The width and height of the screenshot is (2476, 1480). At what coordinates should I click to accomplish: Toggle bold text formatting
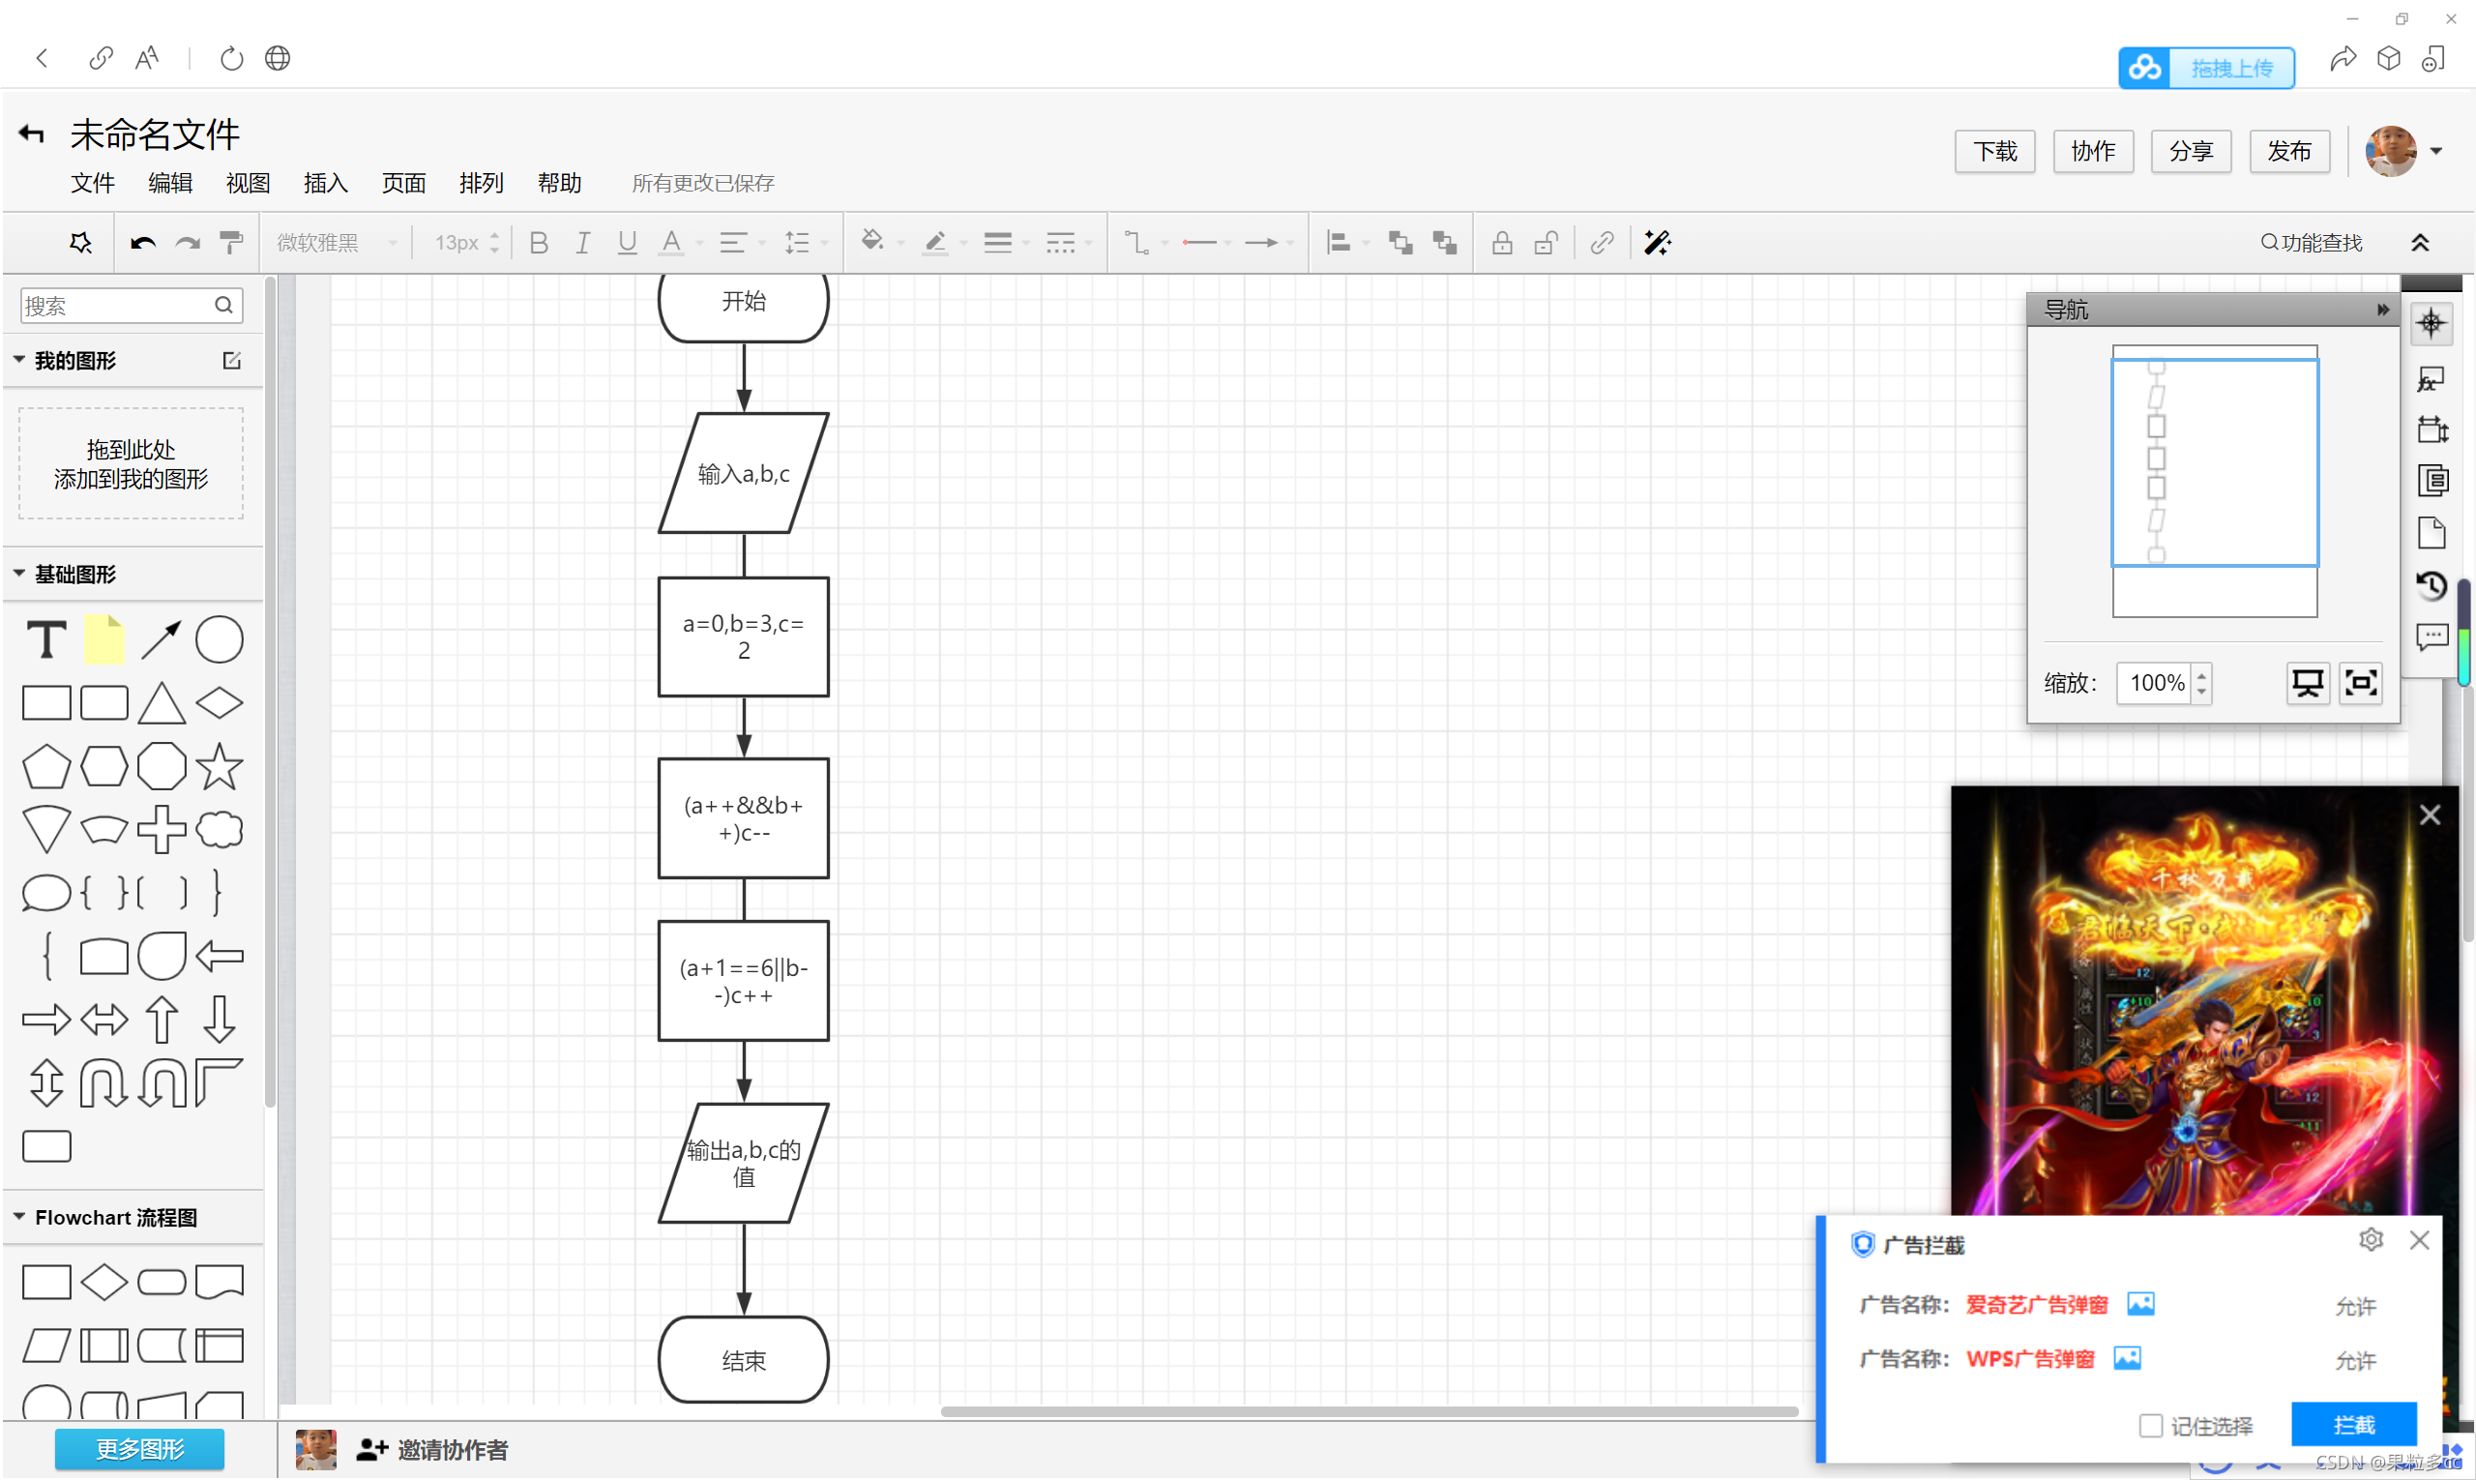pyautogui.click(x=539, y=243)
